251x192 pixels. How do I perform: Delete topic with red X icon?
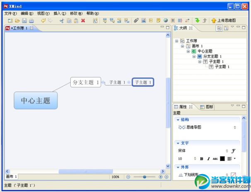pos(83,20)
